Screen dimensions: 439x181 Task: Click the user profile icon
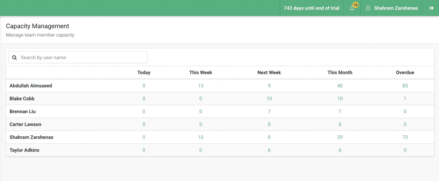tap(368, 8)
